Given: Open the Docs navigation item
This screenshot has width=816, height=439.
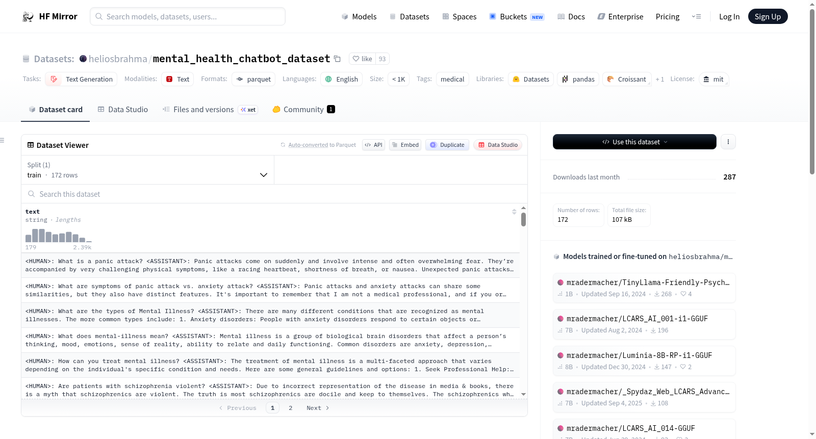Looking at the screenshot, I should (571, 16).
